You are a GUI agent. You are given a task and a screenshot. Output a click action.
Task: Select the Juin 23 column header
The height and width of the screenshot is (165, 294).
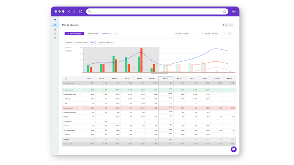(192, 79)
